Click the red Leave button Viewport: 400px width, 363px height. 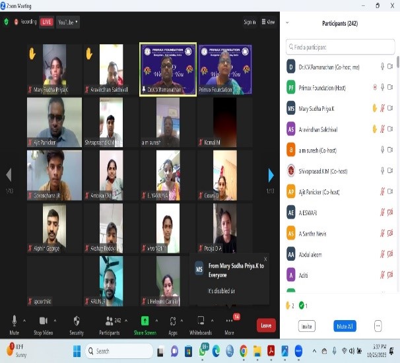click(x=266, y=325)
